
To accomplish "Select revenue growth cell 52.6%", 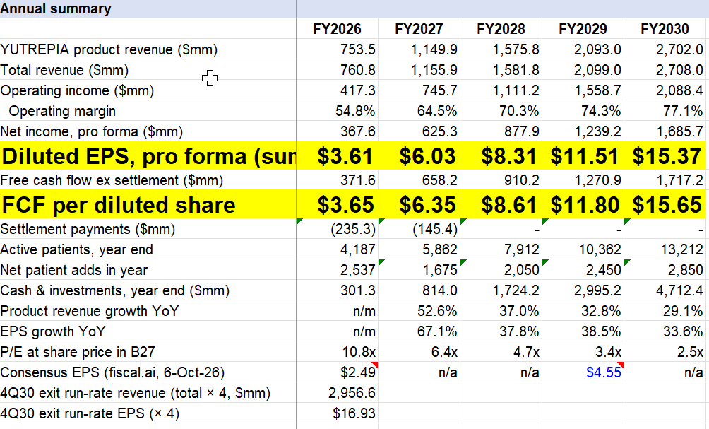I will click(419, 311).
